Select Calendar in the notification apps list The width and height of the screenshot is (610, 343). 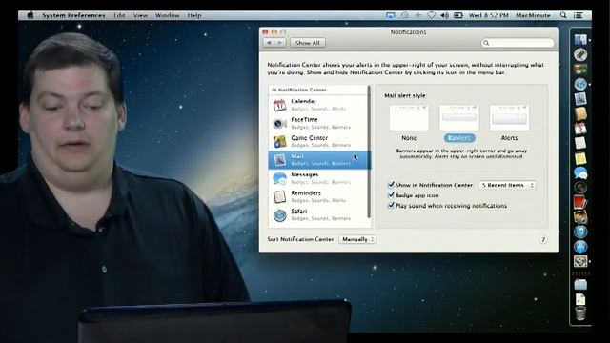tap(319, 105)
